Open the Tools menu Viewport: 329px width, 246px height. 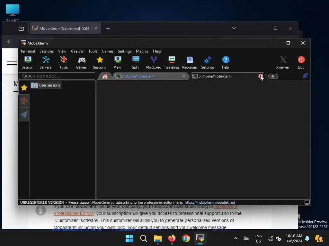click(x=93, y=51)
